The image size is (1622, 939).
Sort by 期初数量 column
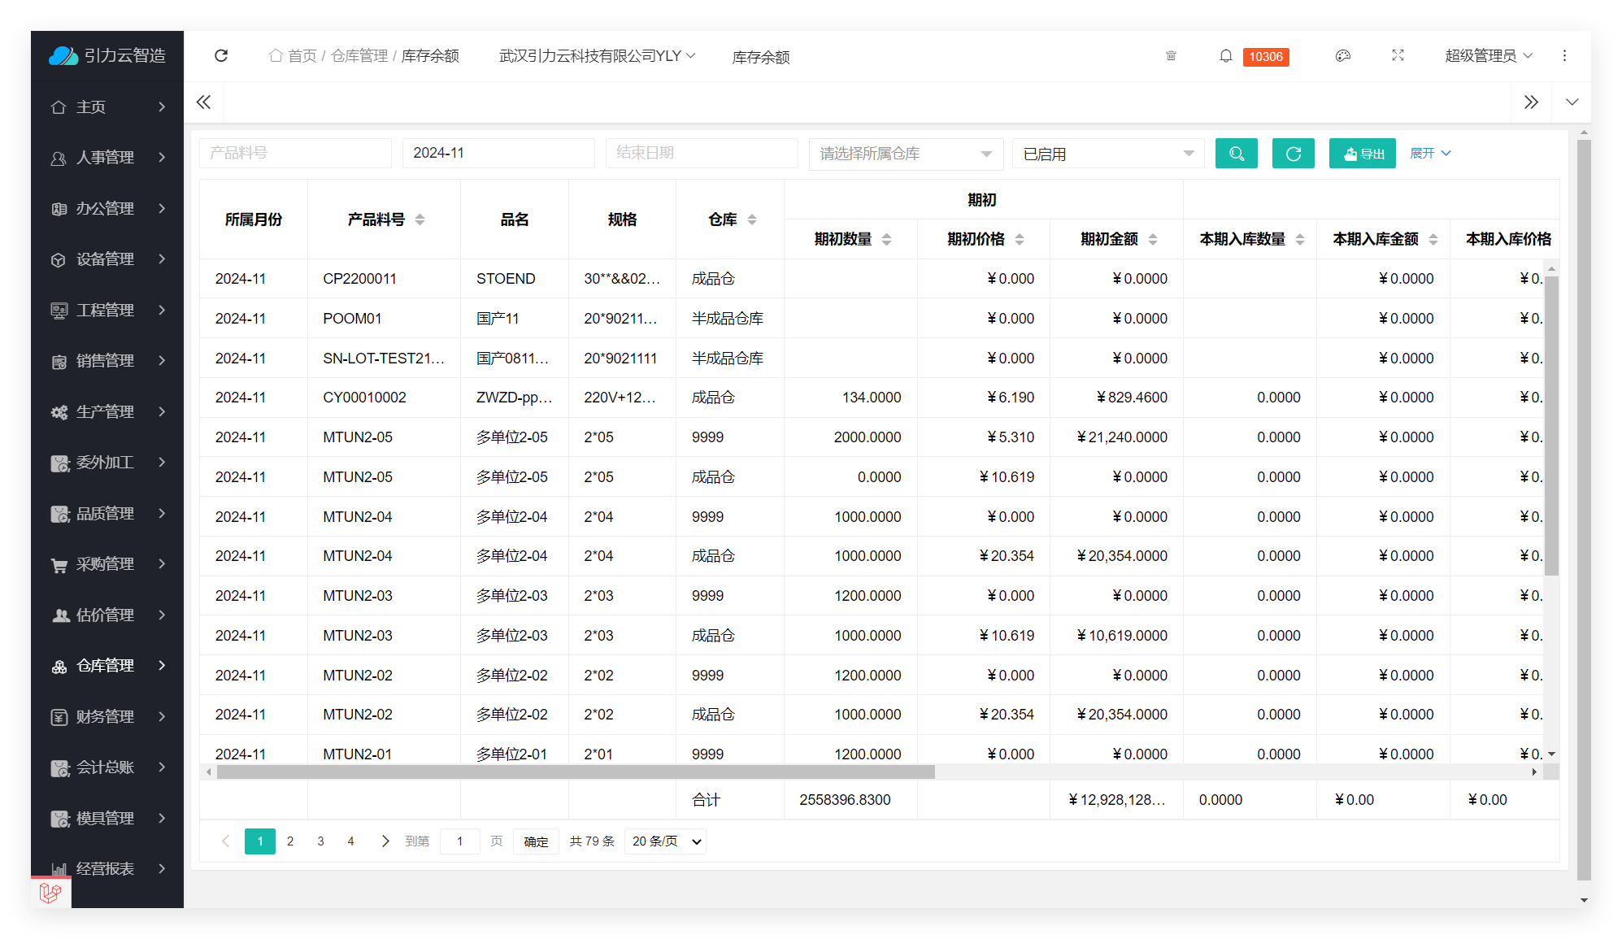pyautogui.click(x=886, y=239)
